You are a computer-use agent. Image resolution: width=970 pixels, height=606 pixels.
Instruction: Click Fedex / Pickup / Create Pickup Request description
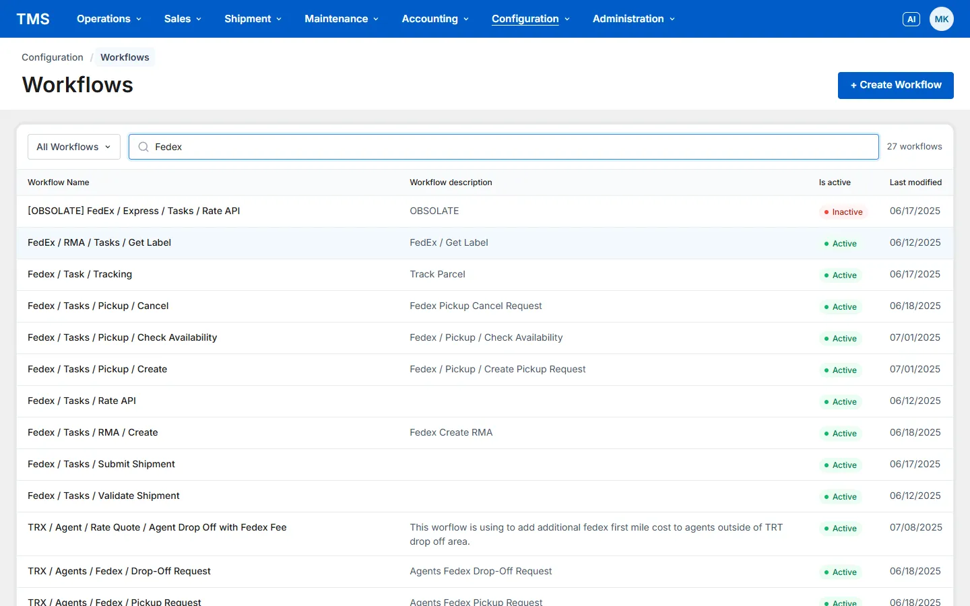pyautogui.click(x=497, y=369)
